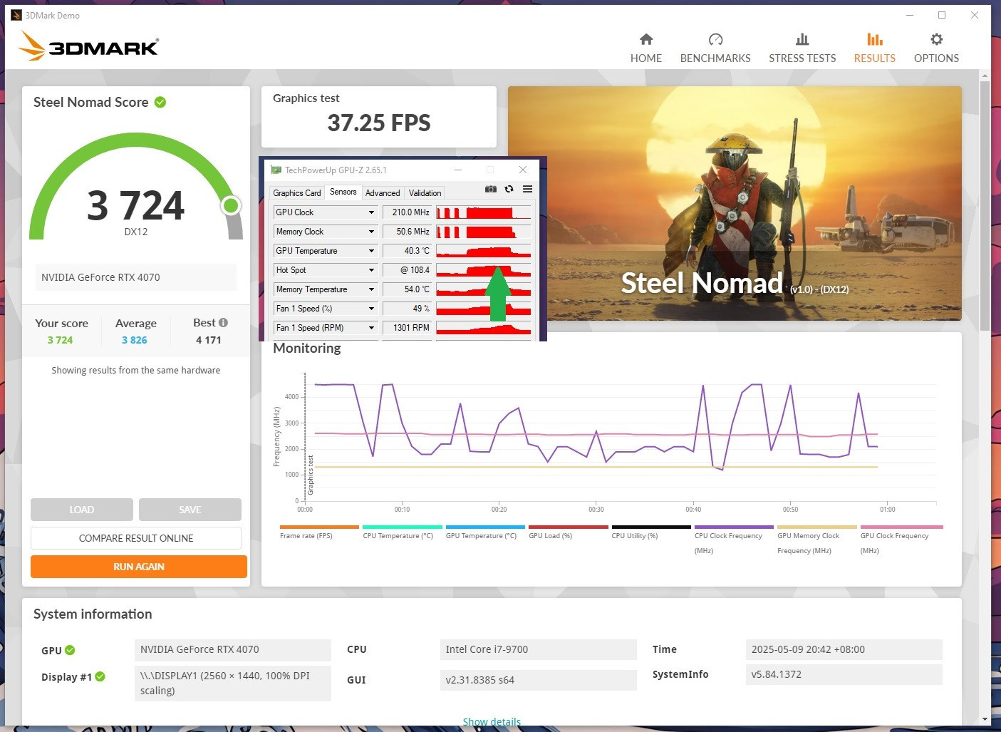Open the Show details link
The height and width of the screenshot is (732, 1001).
pos(492,721)
